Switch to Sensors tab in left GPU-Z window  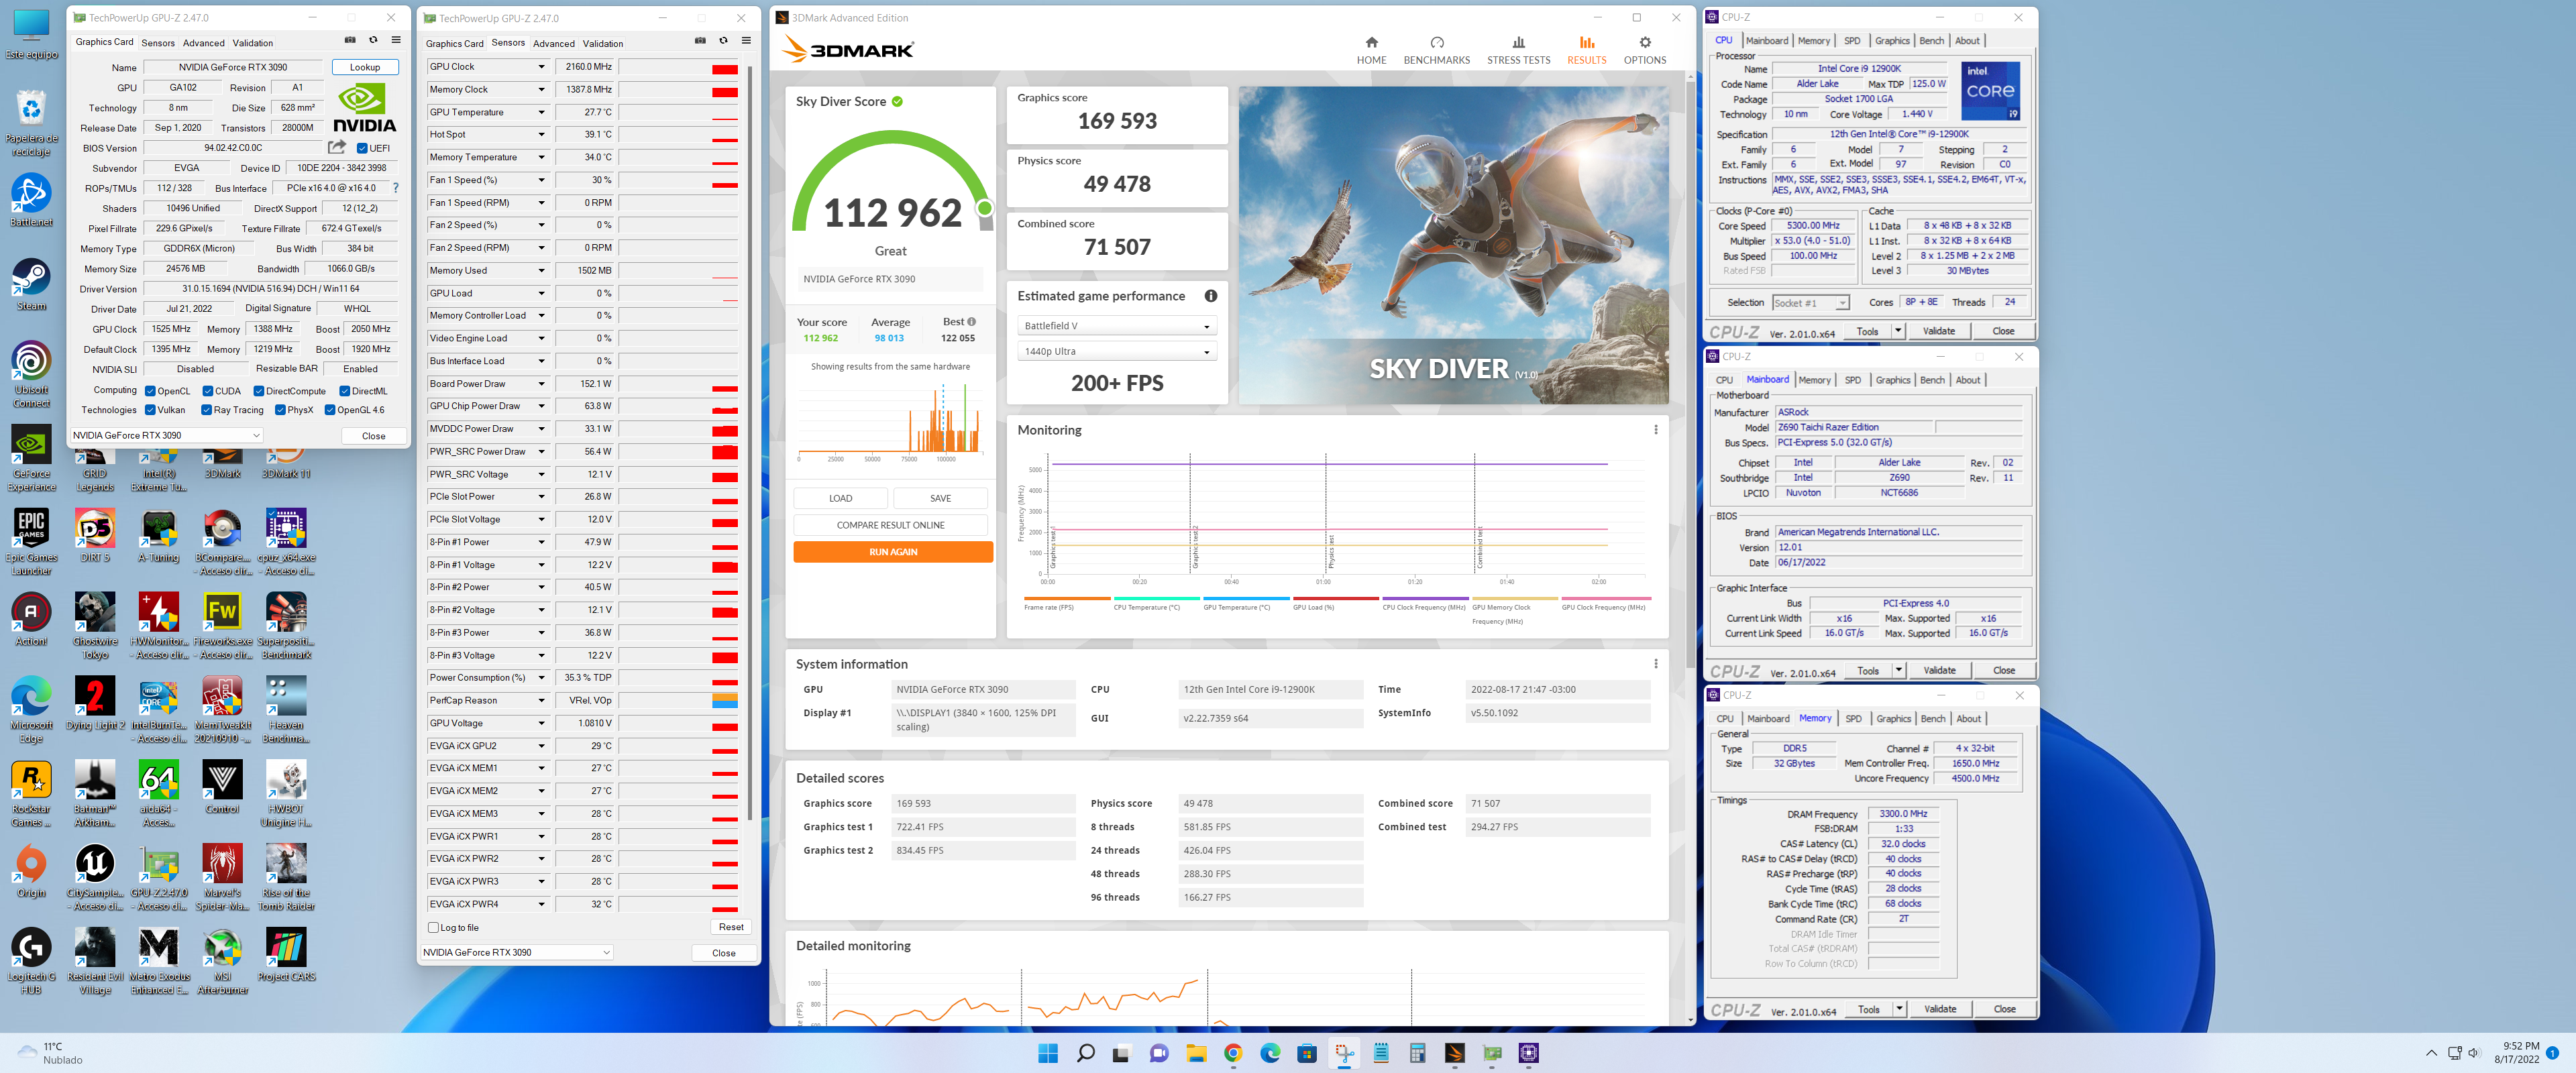[x=158, y=43]
